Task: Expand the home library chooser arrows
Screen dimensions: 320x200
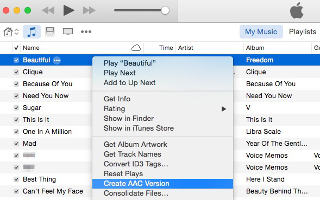Action: click(x=16, y=32)
